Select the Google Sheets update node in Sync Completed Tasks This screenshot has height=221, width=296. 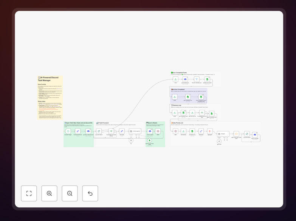(207, 79)
